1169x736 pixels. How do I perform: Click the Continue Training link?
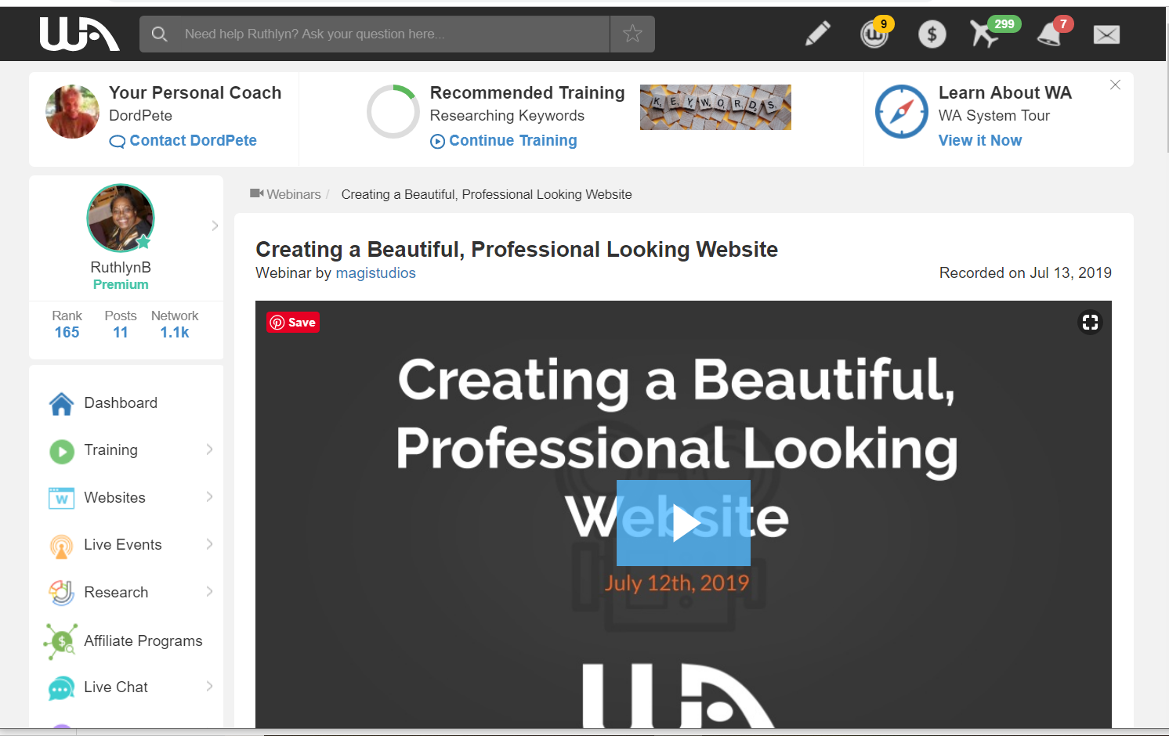[x=504, y=141]
